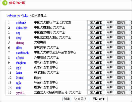Click the 访问分析 button

click(x=80, y=99)
